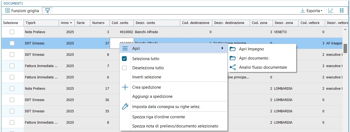
Task: Choose Inverti selezione from context menu
Action: pyautogui.click(x=147, y=77)
